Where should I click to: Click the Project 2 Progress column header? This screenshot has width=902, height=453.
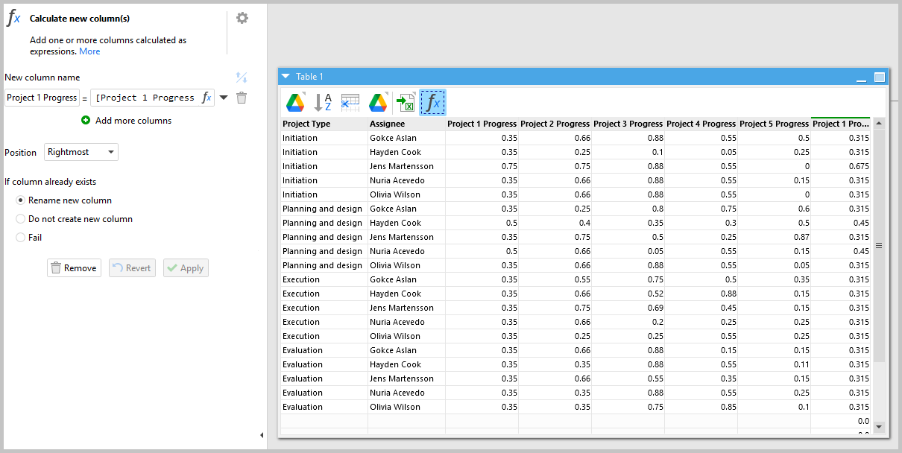(555, 124)
